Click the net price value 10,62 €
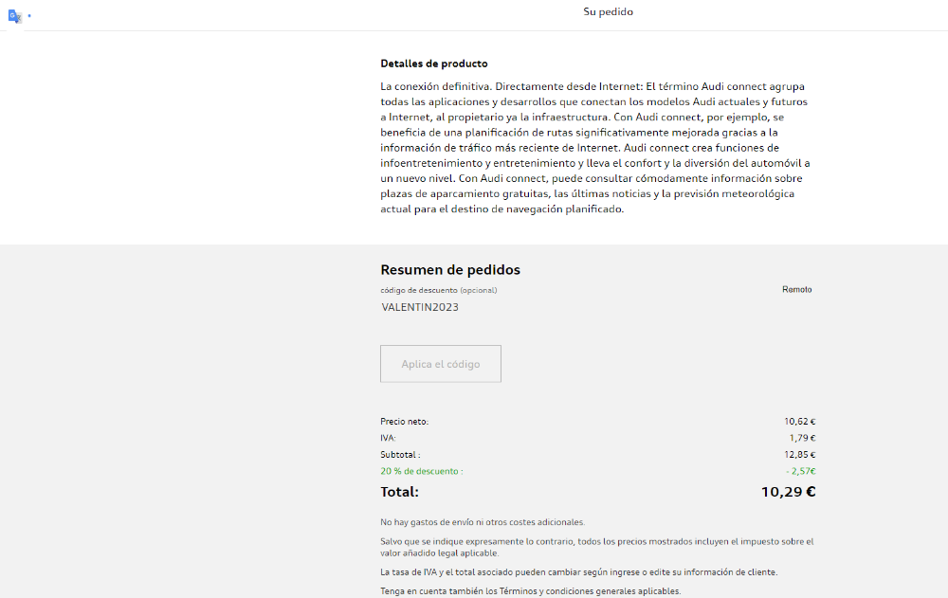This screenshot has width=948, height=598. click(799, 422)
